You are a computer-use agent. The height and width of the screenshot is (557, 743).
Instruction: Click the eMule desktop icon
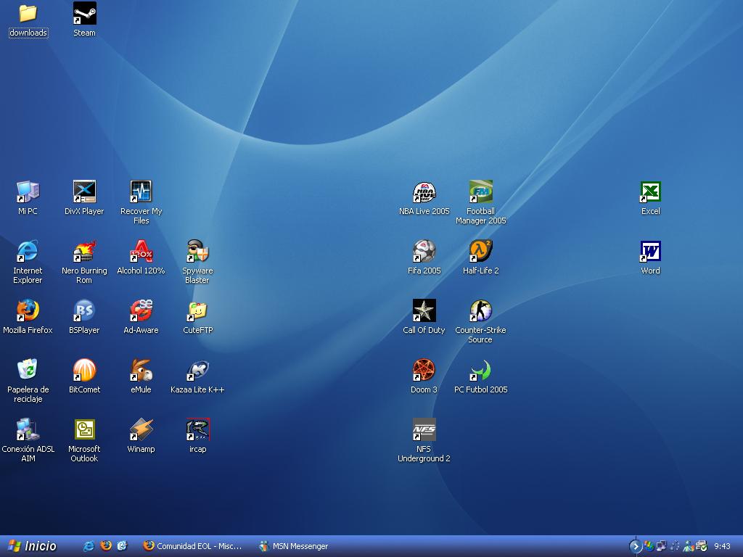tap(141, 371)
